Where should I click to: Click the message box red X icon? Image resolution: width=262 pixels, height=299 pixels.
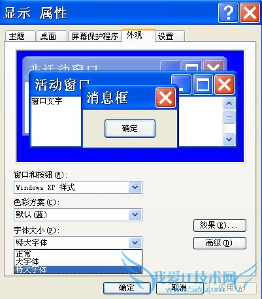(x=166, y=98)
